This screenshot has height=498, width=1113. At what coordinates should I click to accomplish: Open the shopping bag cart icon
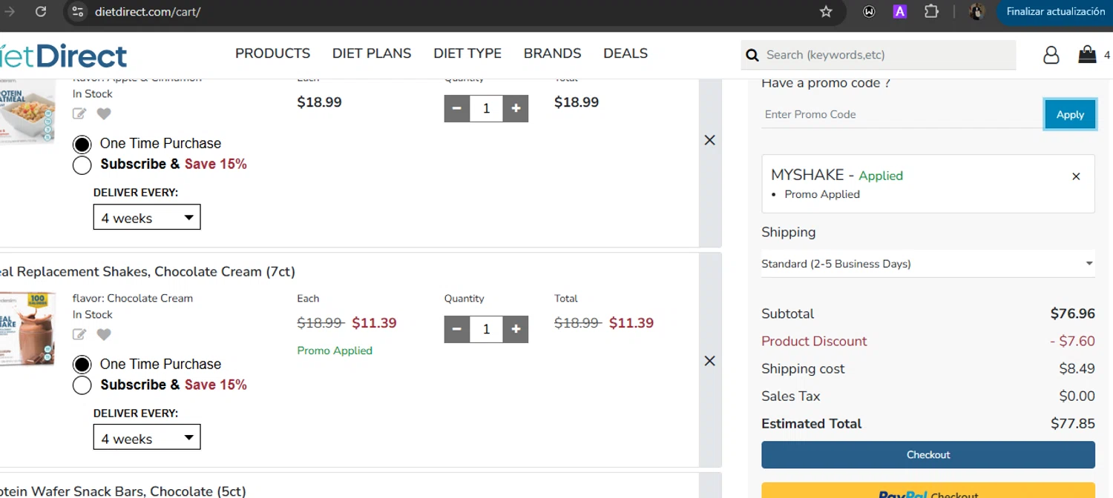(1087, 55)
